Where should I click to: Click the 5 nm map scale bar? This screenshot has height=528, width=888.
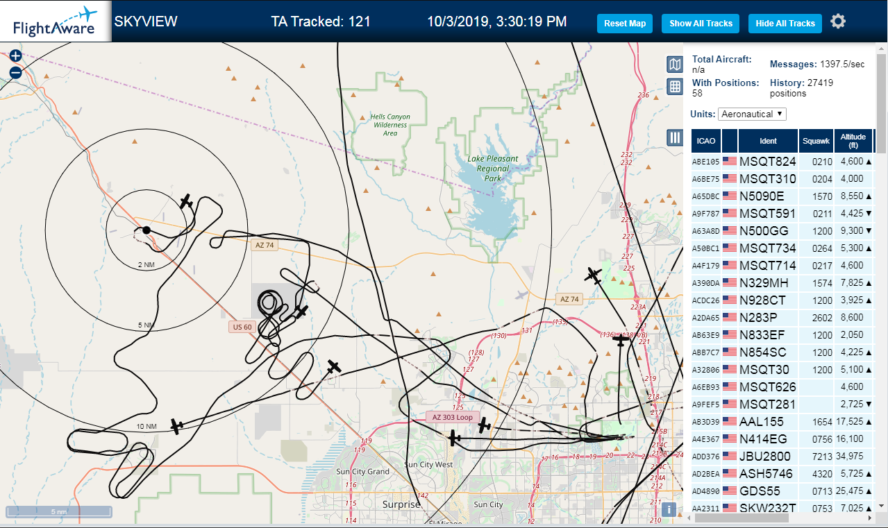[59, 512]
